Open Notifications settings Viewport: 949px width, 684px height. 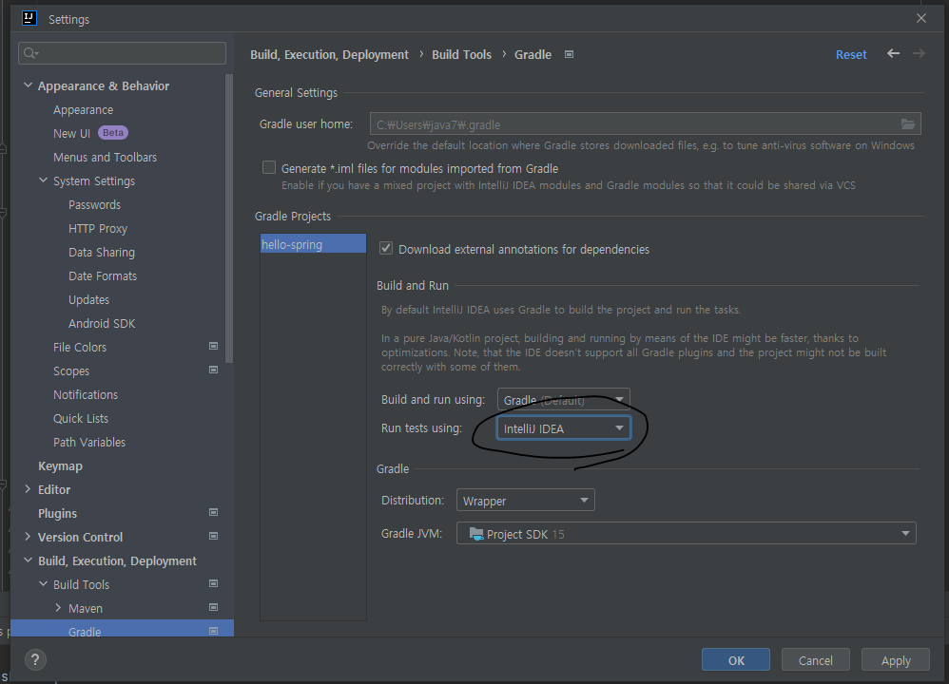[x=86, y=394]
